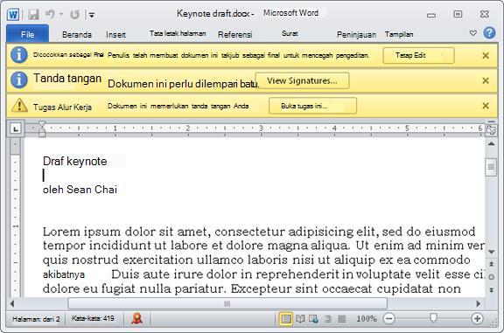Screen dimensions: 504x333
Task: Open the File tab
Action: tap(28, 34)
